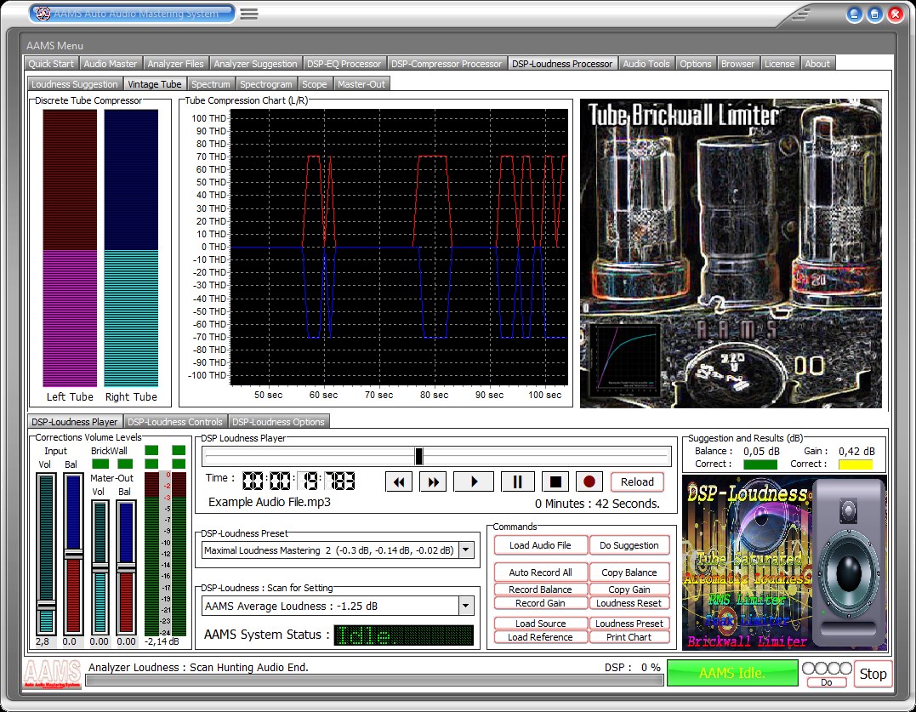Click the Master-Out Vol slider
Viewport: 916px width, 712px height.
pyautogui.click(x=100, y=567)
